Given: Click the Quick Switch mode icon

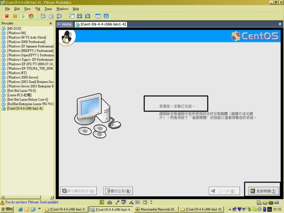Looking at the screenshot, I should [80, 16].
